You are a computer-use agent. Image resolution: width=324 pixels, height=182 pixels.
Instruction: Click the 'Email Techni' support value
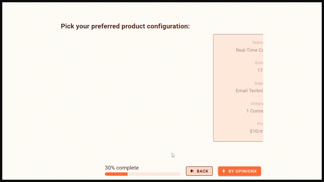click(249, 90)
